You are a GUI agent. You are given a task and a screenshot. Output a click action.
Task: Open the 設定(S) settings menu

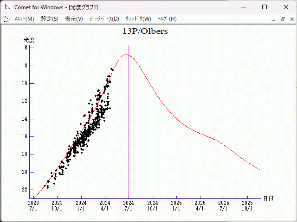(50, 19)
